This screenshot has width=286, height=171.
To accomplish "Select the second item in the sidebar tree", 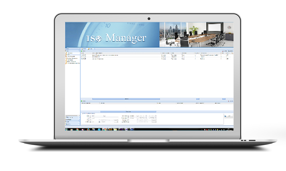I will [x=69, y=55].
